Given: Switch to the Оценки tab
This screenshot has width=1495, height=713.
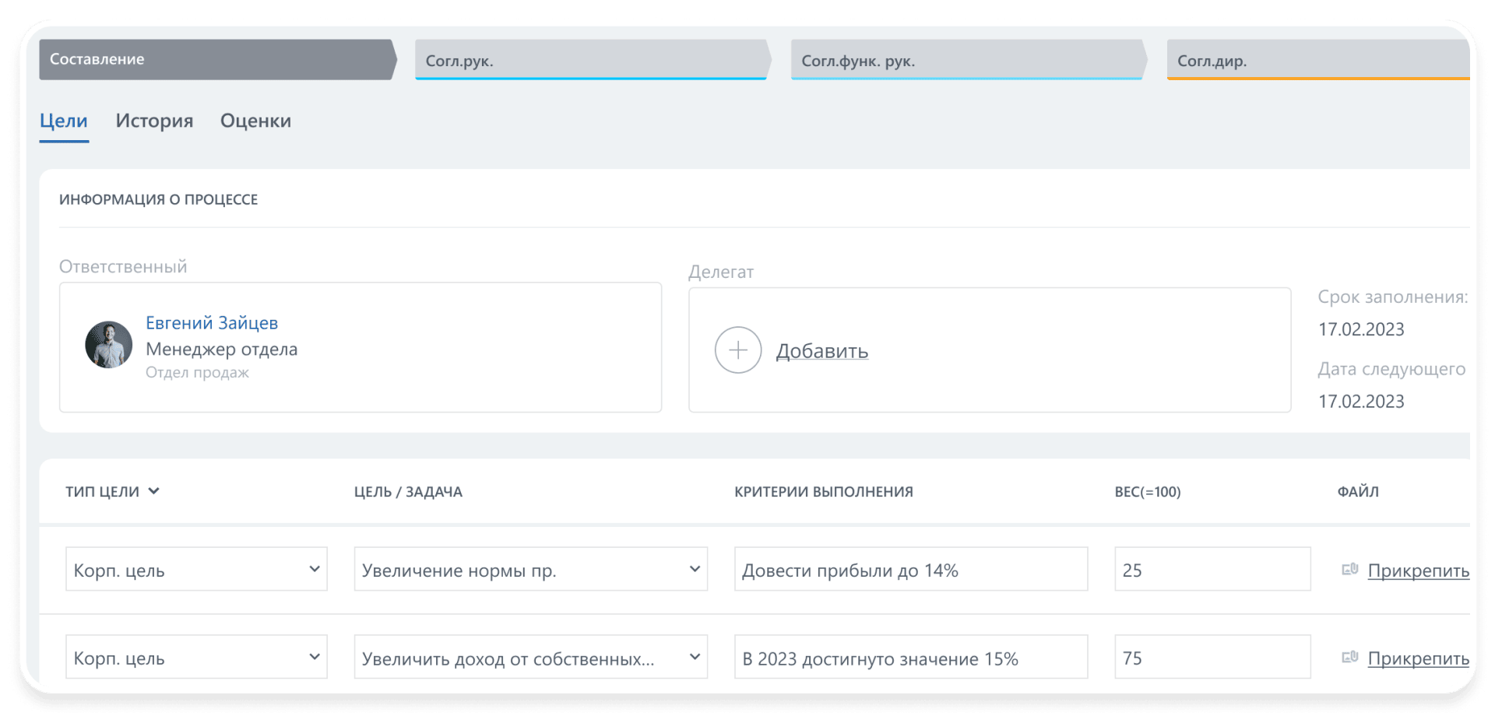Looking at the screenshot, I should 255,121.
